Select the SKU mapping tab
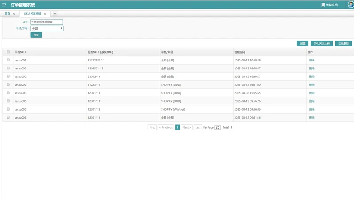 pyautogui.click(x=32, y=14)
